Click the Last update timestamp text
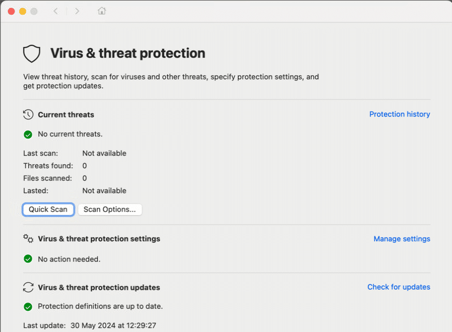The image size is (452, 332). click(x=114, y=326)
